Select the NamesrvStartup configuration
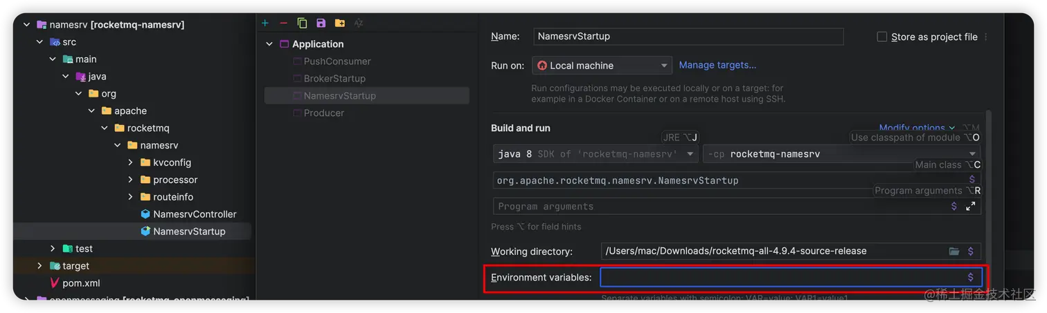Screen dimensions: 1047x313 367,96
